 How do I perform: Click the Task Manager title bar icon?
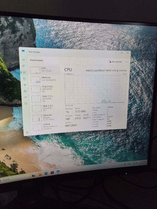23,51
